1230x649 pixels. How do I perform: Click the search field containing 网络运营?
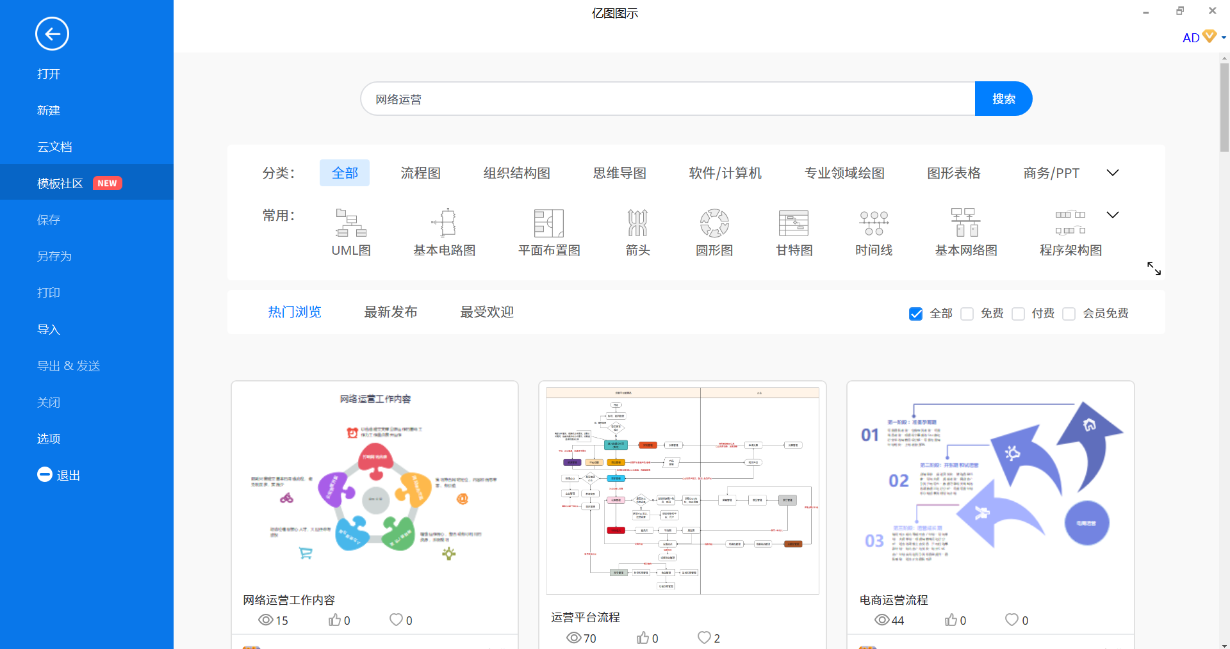click(x=666, y=99)
